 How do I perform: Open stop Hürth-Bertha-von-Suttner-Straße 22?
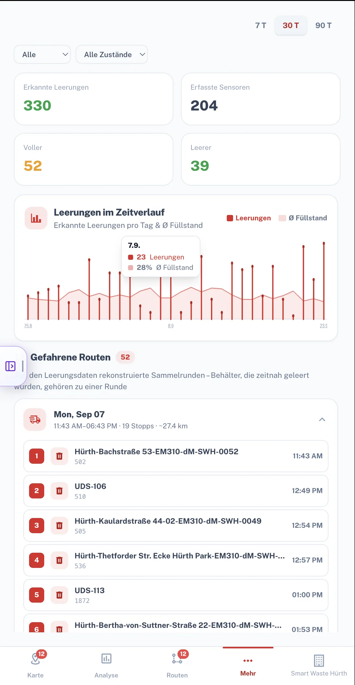point(176,623)
